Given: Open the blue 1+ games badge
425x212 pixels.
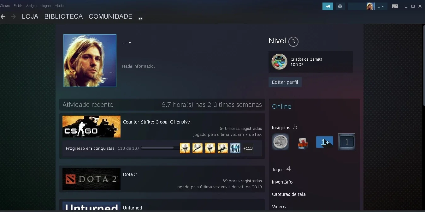Looking at the screenshot, I should [x=325, y=142].
